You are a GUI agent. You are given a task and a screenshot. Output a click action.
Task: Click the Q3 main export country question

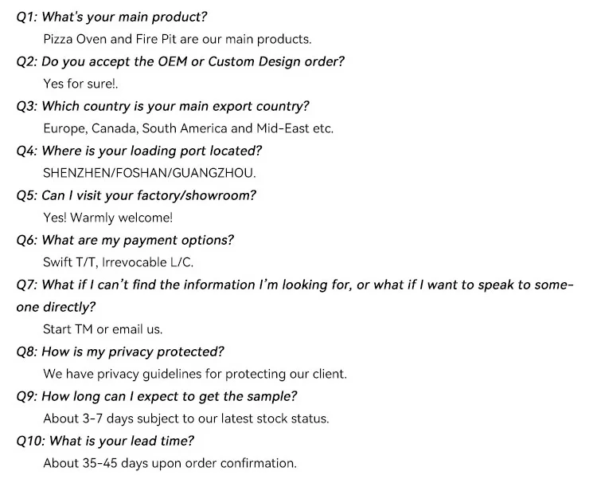point(162,106)
